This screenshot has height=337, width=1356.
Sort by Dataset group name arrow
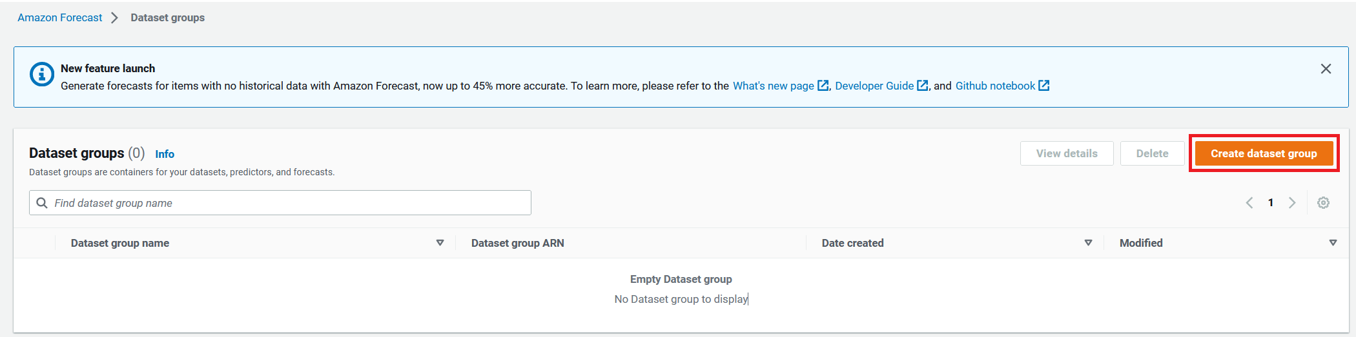pyautogui.click(x=440, y=243)
